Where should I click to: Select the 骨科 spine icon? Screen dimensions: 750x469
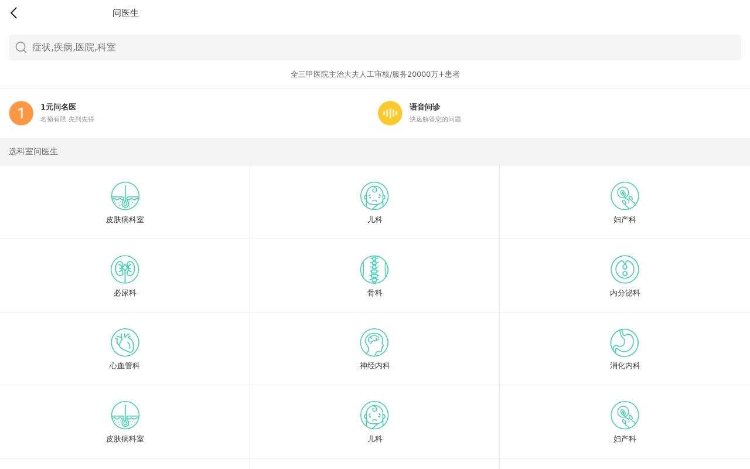[374, 269]
